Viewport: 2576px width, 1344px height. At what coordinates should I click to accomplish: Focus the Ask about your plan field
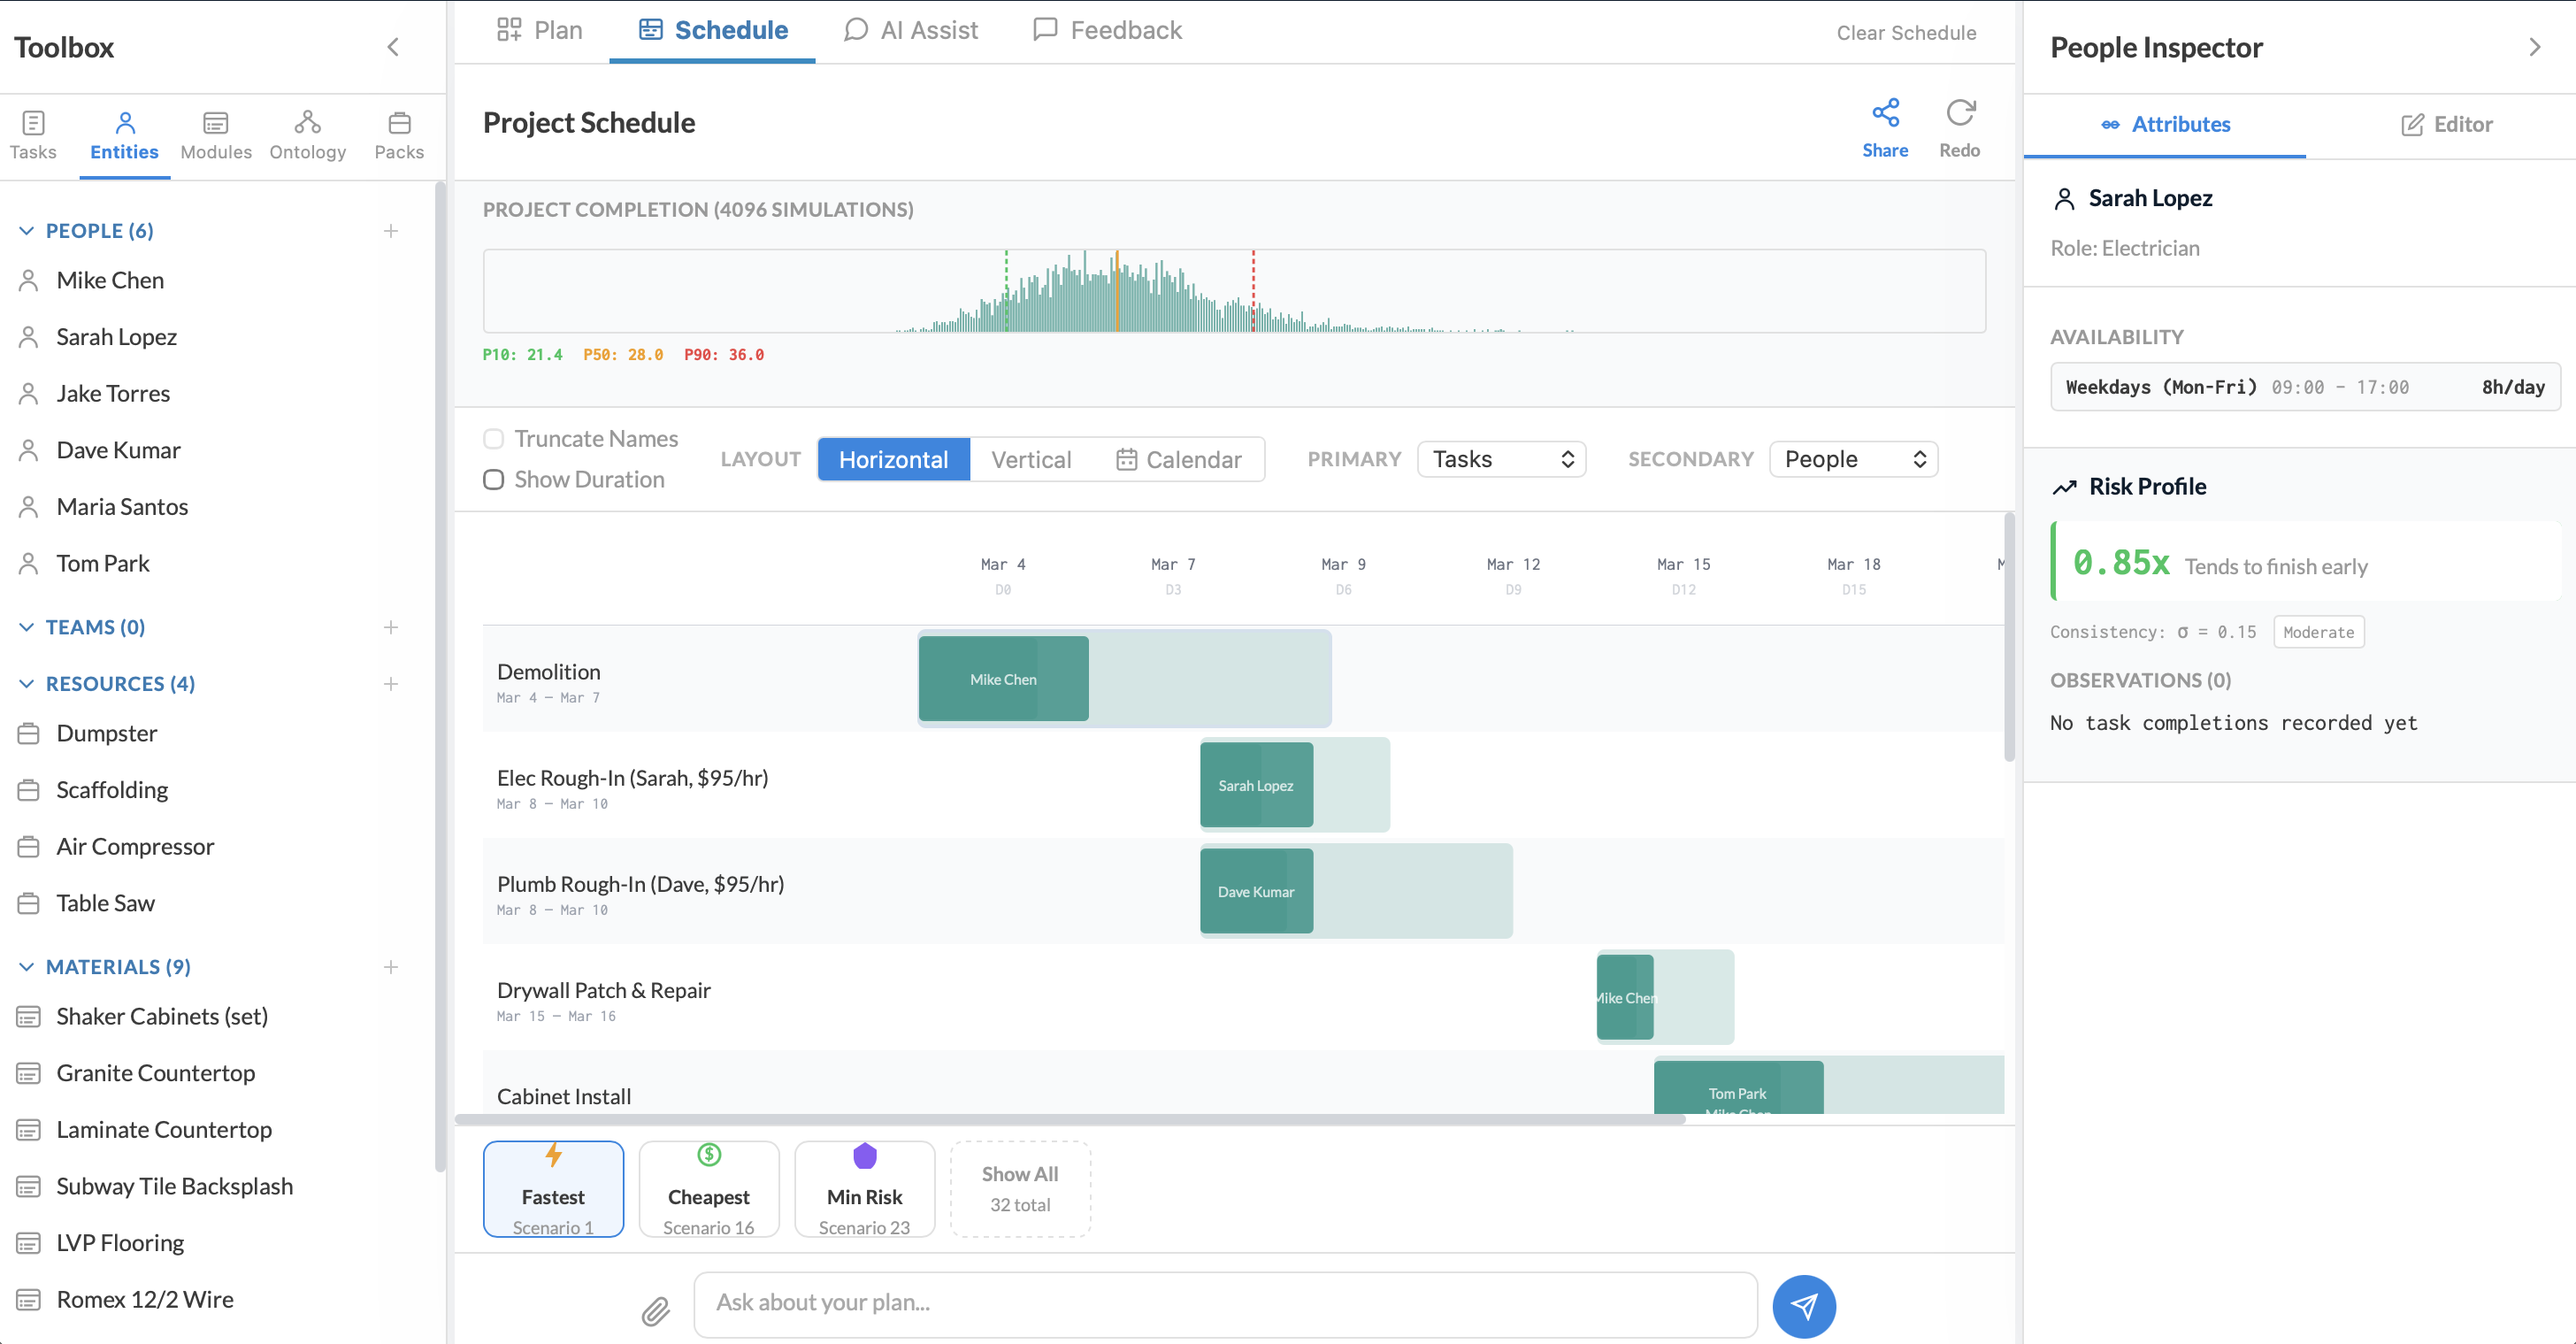point(1225,1304)
